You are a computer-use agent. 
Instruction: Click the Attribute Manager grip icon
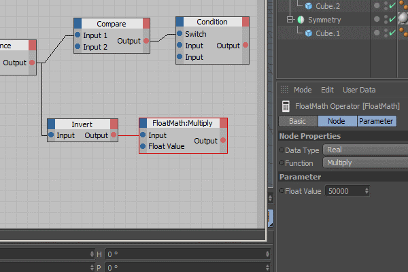[284, 90]
